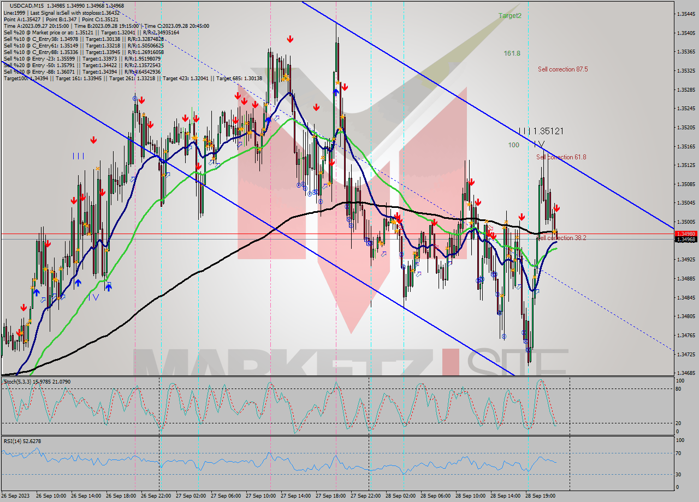Click the USDCAD,M15 chart title line
This screenshot has width=699, height=502.
coord(67,6)
